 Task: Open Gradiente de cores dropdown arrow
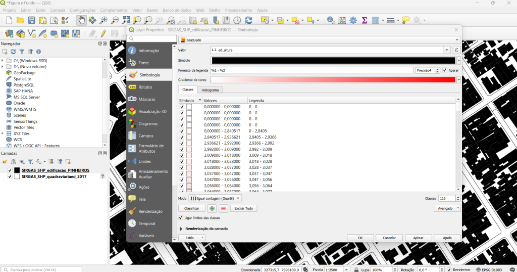click(x=458, y=80)
